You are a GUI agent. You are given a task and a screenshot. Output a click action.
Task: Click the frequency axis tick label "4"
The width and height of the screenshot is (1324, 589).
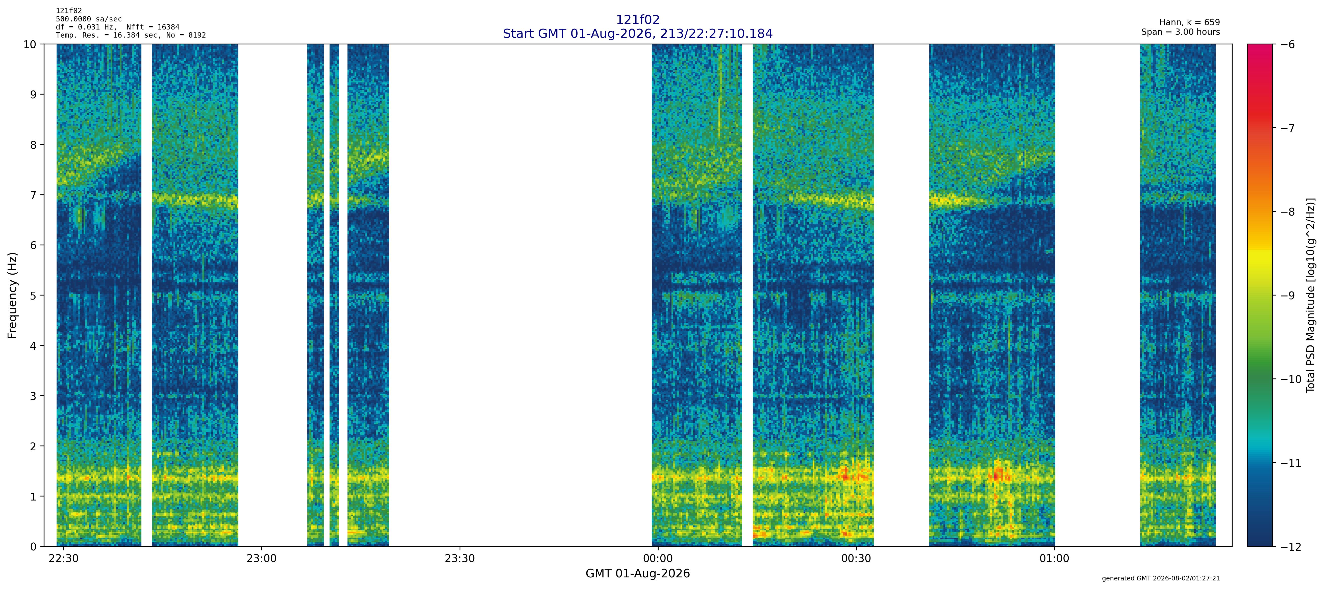click(x=33, y=346)
